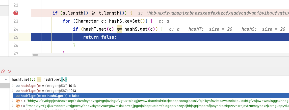This screenshot has width=289, height=110.
Task: Click the glasses icon on the selected false watch
Action: pyautogui.click(x=18, y=96)
